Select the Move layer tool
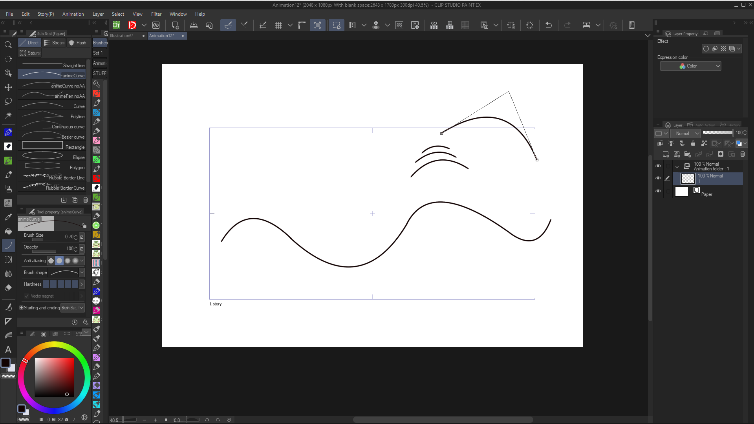The width and height of the screenshot is (754, 424). [x=8, y=87]
